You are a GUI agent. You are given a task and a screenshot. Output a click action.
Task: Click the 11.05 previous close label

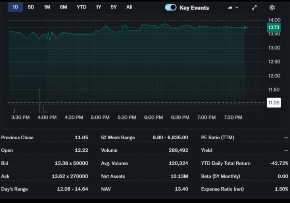point(273,103)
